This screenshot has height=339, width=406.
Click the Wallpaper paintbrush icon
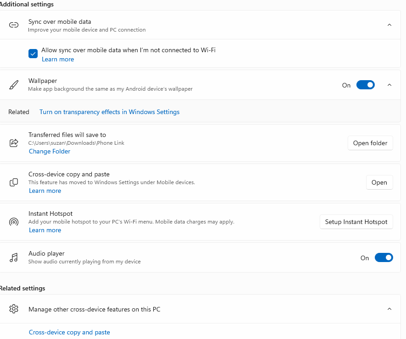pyautogui.click(x=14, y=85)
